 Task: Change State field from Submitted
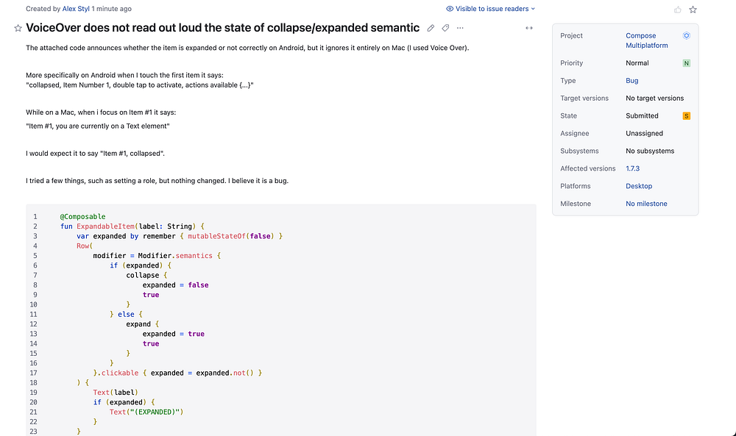click(x=642, y=116)
